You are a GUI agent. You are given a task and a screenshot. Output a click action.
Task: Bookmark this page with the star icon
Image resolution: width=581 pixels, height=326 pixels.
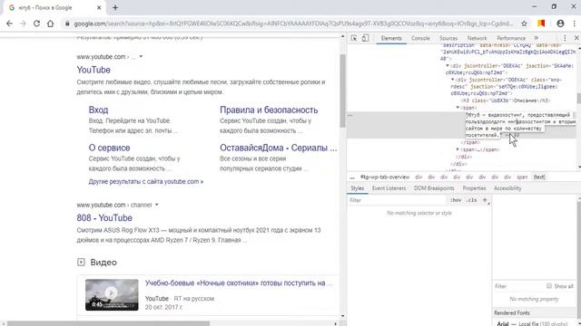[x=524, y=24]
